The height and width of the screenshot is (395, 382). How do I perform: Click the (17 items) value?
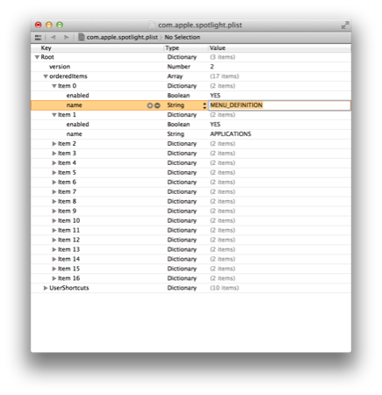point(224,76)
